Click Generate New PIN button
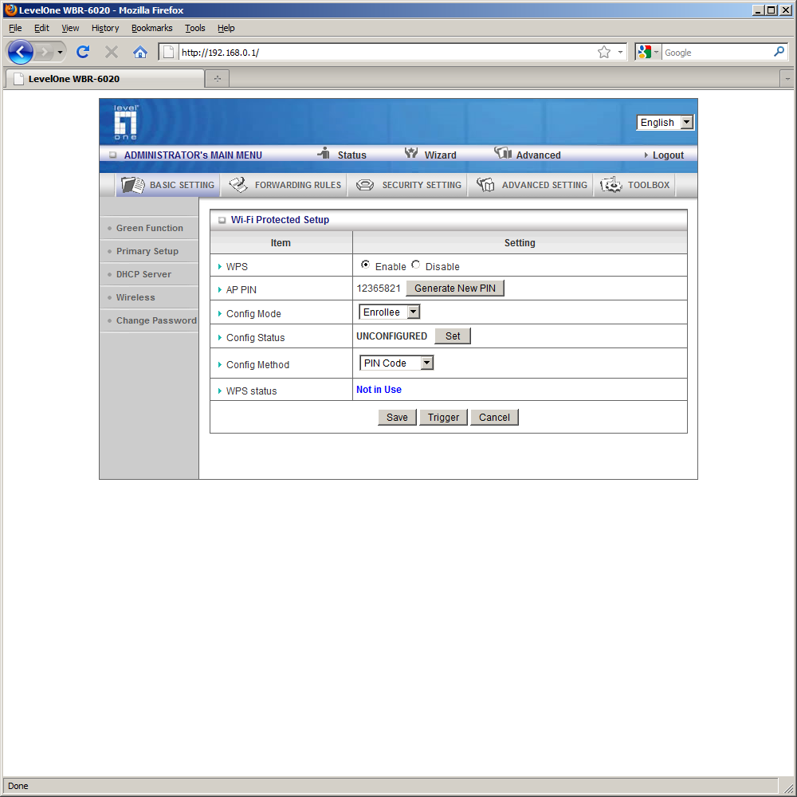This screenshot has width=797, height=797. tap(455, 289)
